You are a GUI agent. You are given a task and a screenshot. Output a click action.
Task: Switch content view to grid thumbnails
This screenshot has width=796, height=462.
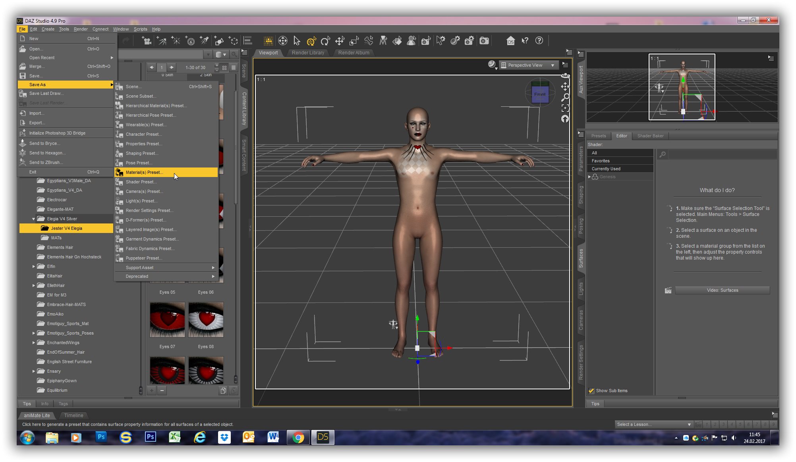pyautogui.click(x=224, y=67)
